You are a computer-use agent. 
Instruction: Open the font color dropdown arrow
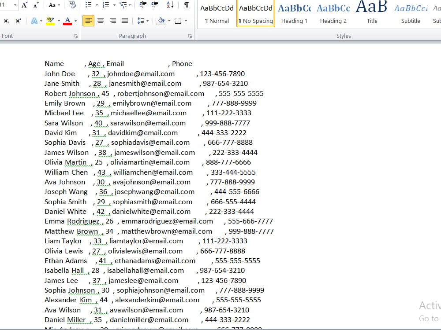coord(76,21)
